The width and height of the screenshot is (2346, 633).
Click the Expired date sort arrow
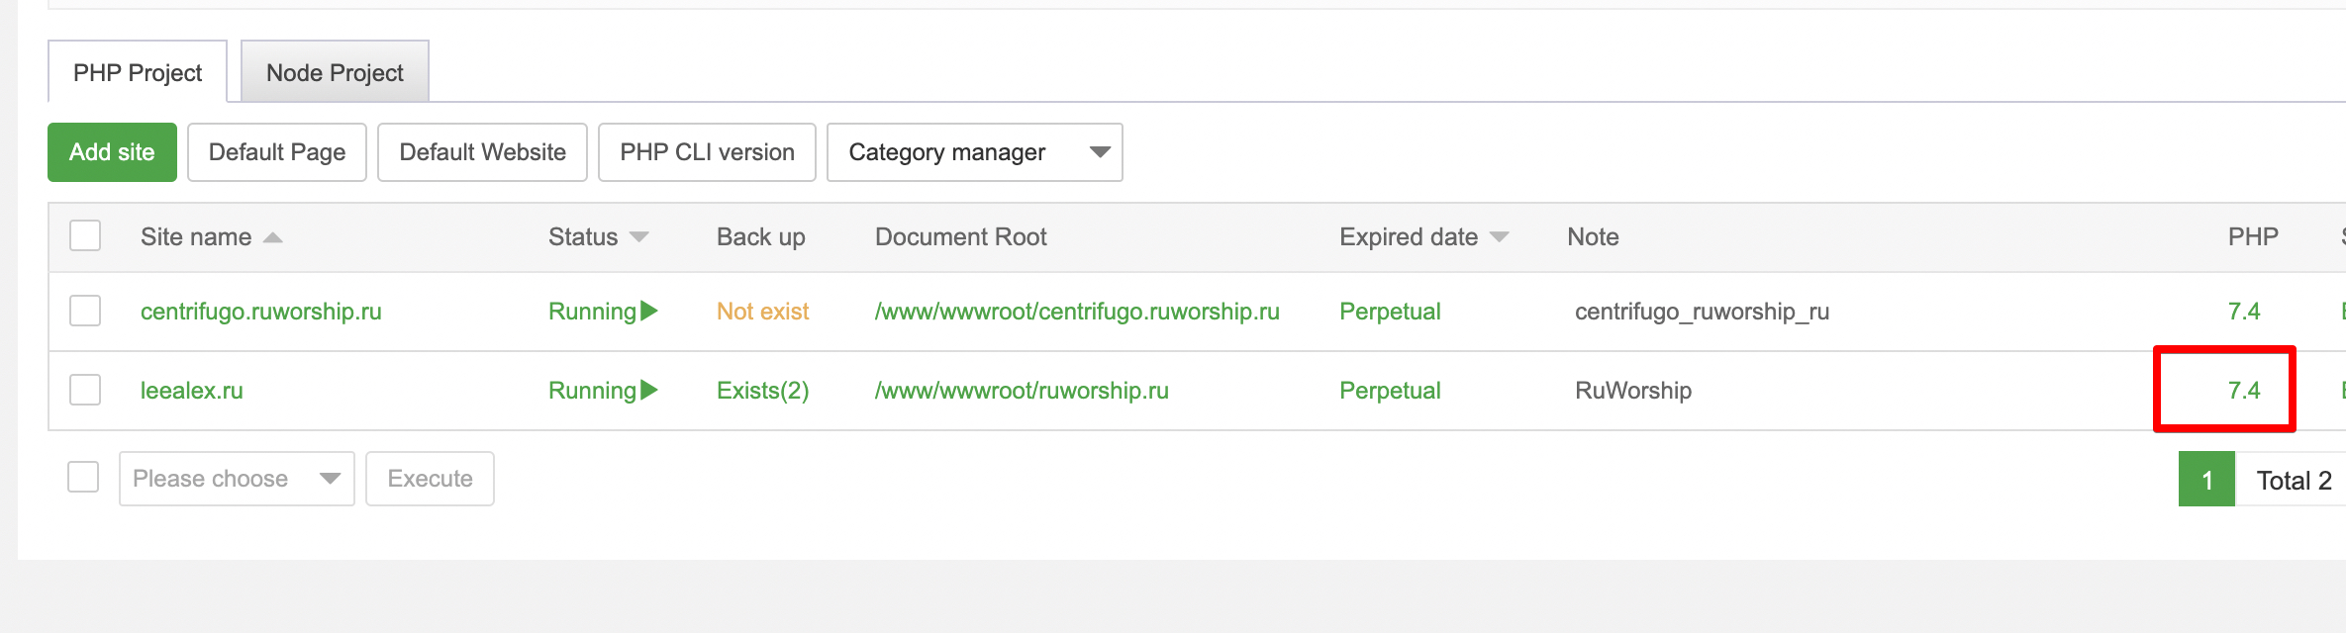[x=1500, y=237]
